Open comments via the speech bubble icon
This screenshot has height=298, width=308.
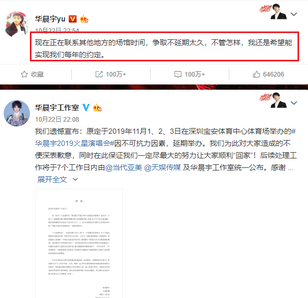click(178, 74)
